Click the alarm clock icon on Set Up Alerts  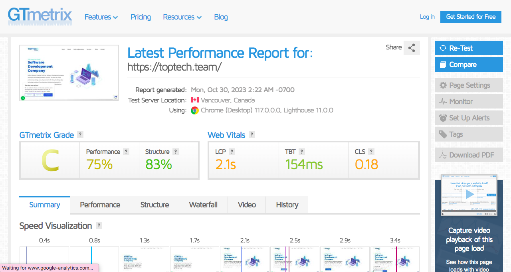point(443,118)
